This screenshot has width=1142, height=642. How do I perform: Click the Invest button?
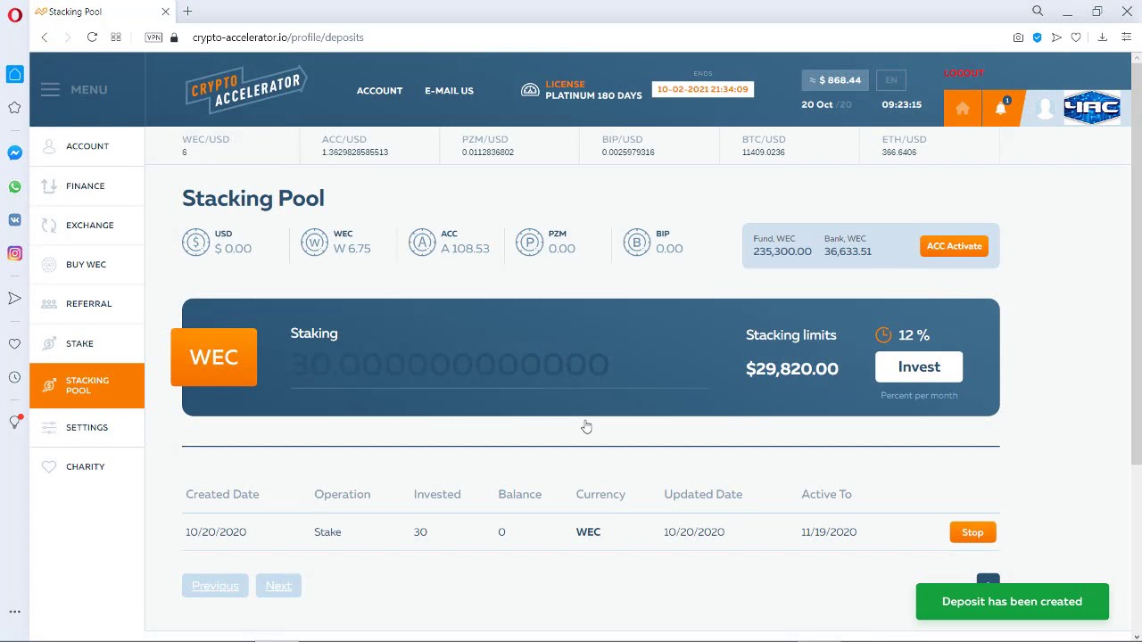(x=919, y=367)
